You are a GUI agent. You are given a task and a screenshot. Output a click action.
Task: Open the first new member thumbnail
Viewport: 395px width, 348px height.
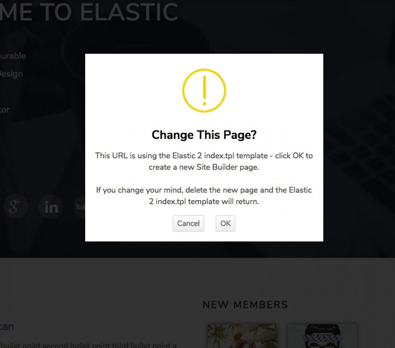click(x=242, y=336)
